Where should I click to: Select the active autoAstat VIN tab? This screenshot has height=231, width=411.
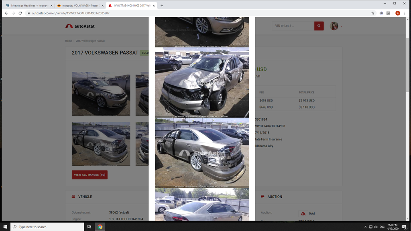pos(131,6)
